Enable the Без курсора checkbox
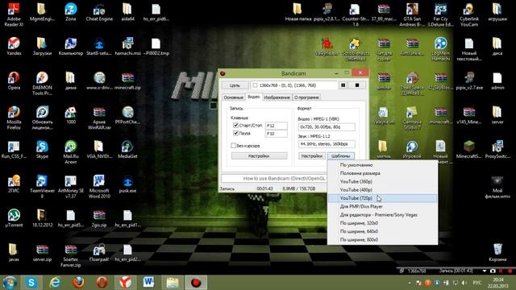 [x=233, y=145]
